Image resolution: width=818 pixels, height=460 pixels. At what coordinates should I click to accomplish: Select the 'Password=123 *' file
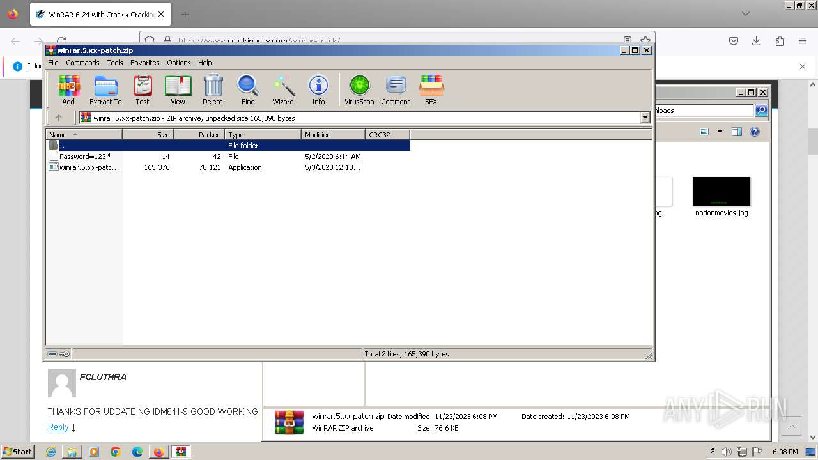tap(85, 157)
